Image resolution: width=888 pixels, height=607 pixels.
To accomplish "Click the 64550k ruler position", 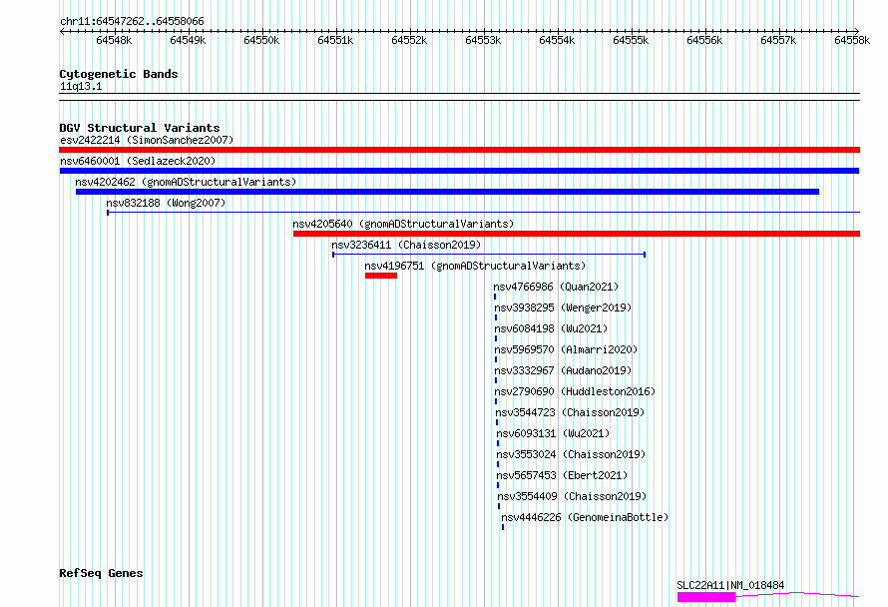I will click(x=261, y=40).
